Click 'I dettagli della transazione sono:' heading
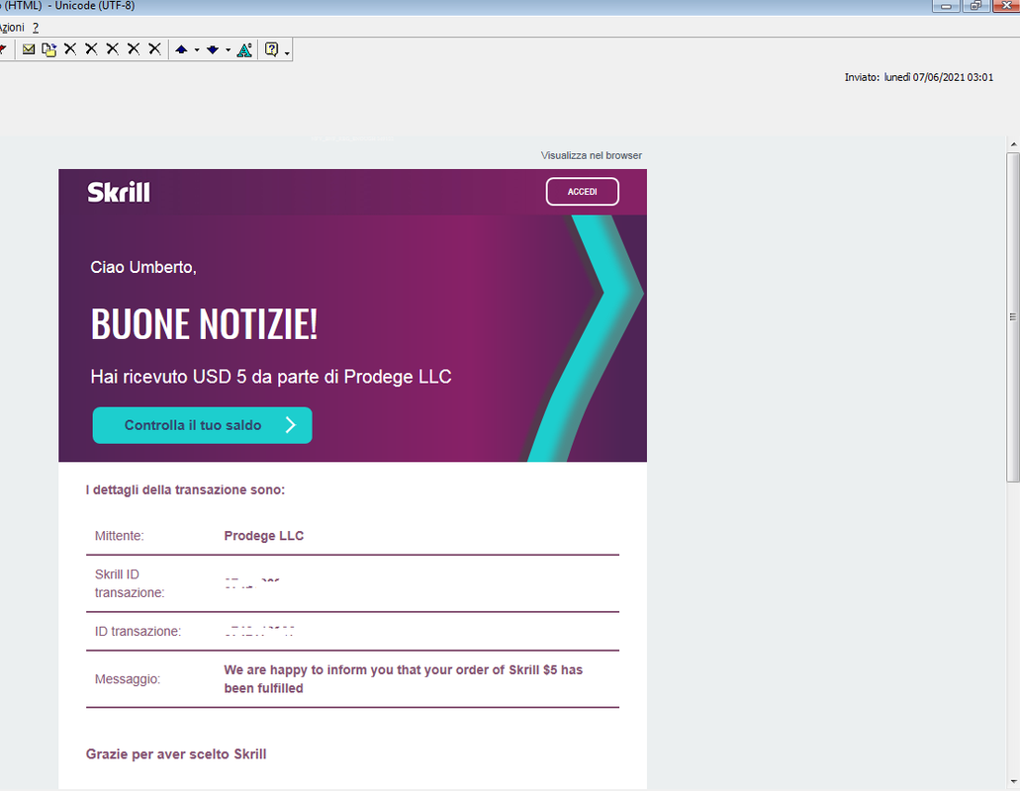 (x=185, y=489)
